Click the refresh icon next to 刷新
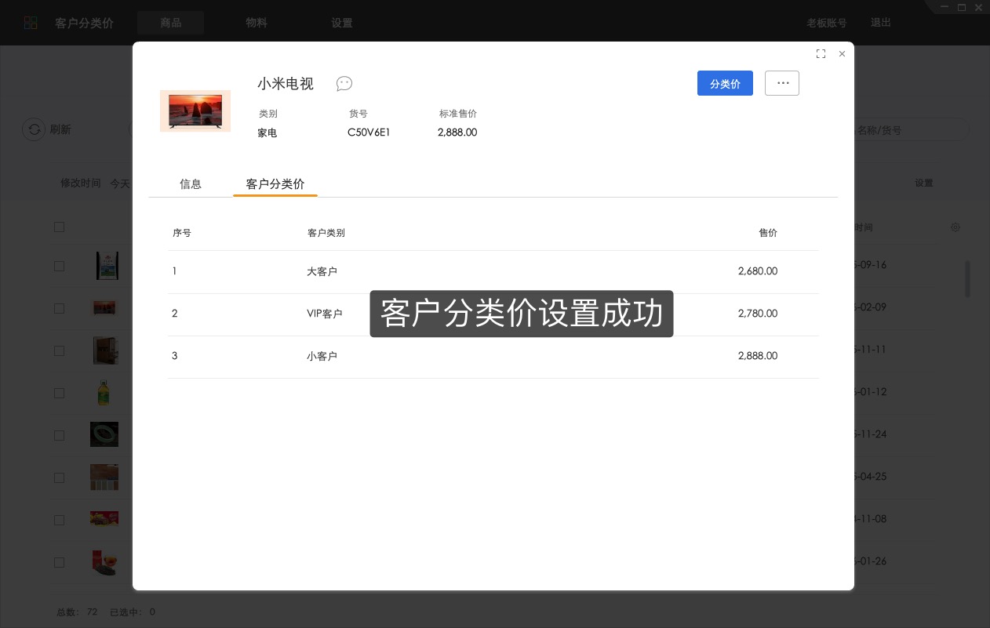The image size is (990, 628). click(x=35, y=129)
